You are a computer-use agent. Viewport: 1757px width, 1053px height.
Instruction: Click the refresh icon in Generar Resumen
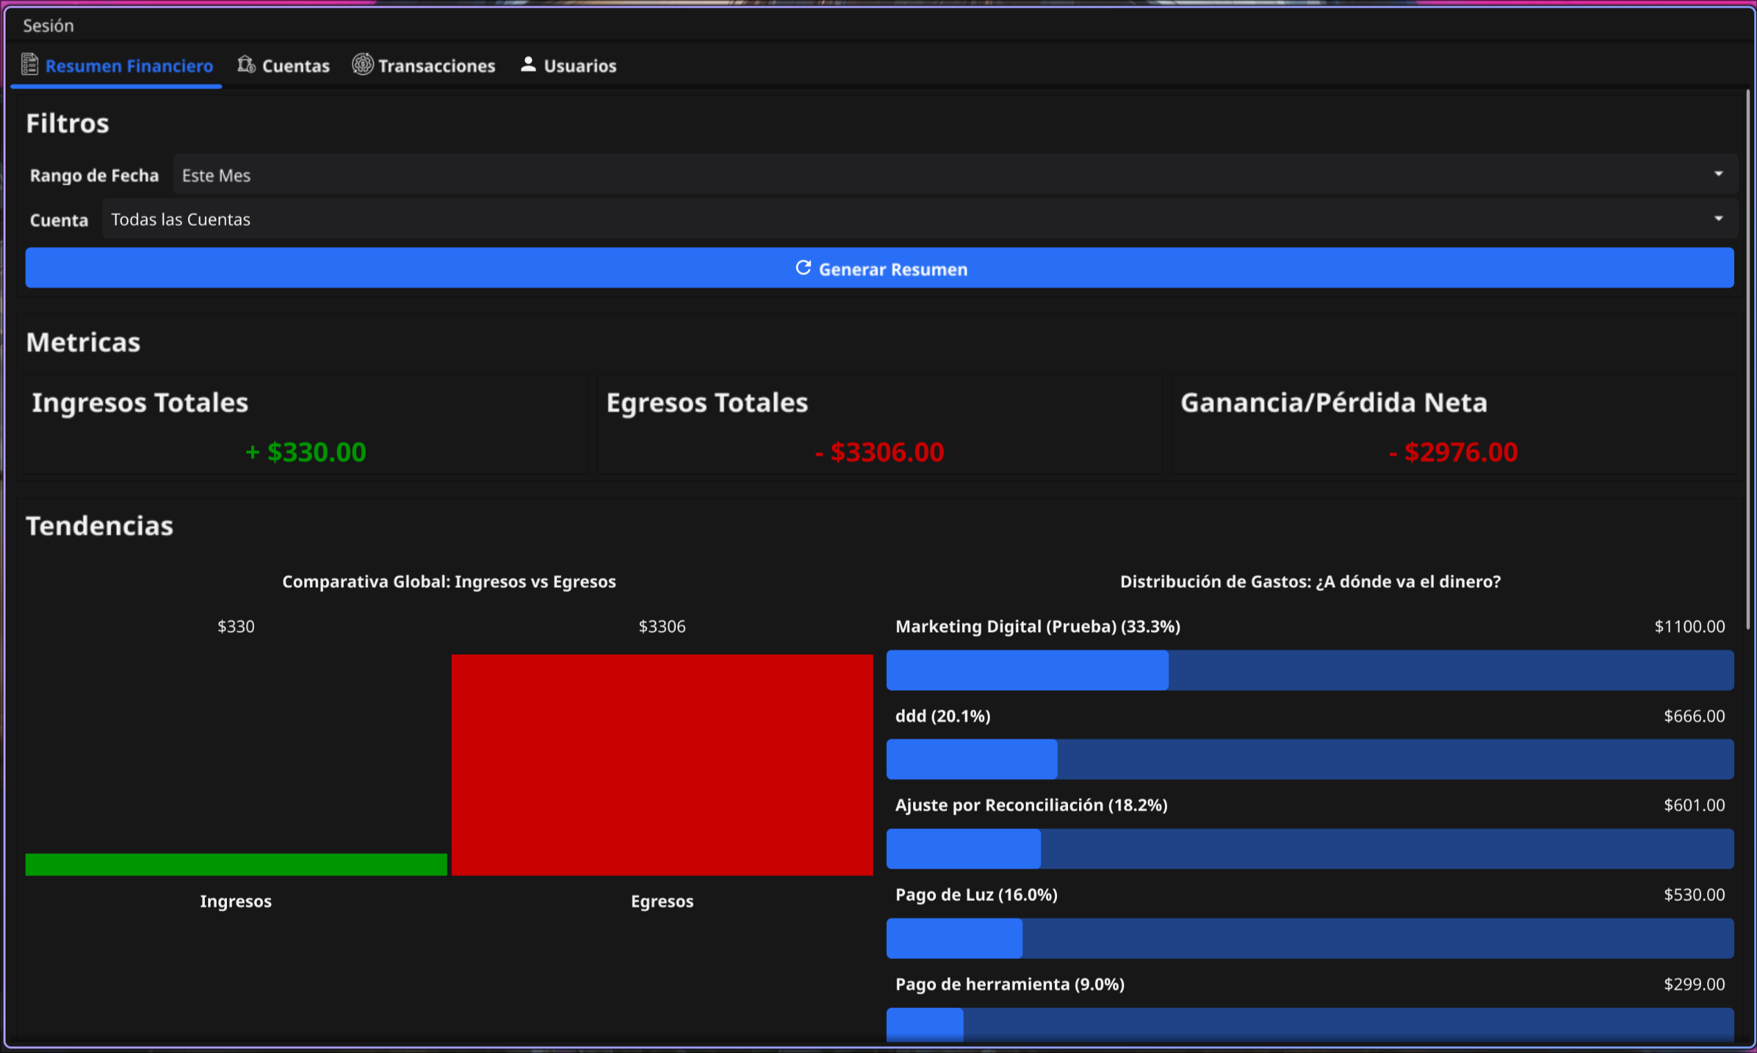[x=803, y=268]
